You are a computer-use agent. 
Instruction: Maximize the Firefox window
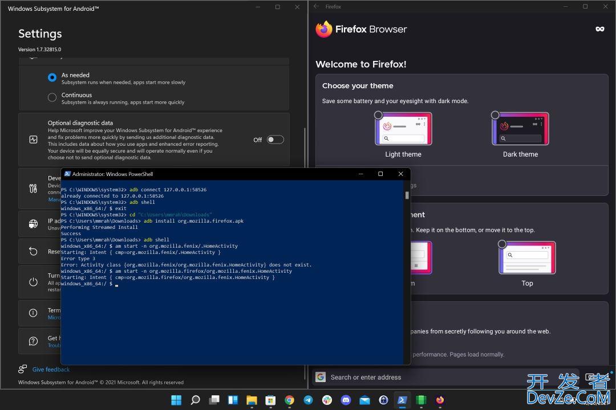click(x=585, y=6)
